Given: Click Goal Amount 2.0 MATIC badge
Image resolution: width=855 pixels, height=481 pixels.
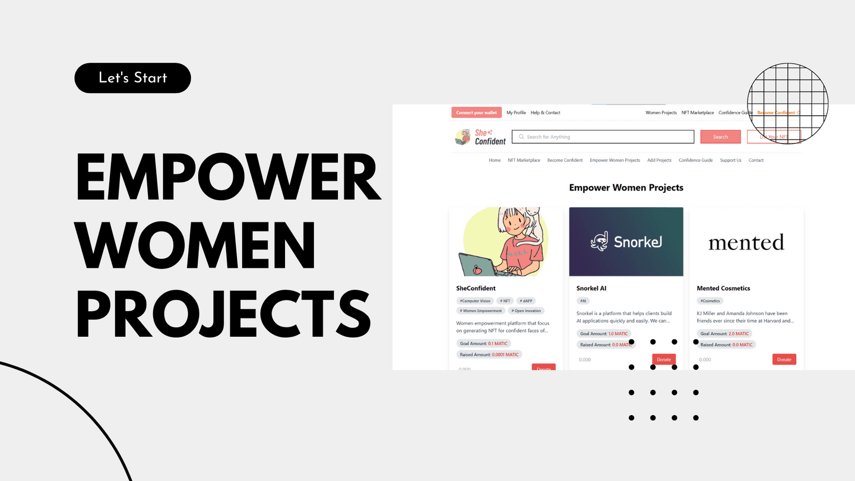Looking at the screenshot, I should 724,334.
